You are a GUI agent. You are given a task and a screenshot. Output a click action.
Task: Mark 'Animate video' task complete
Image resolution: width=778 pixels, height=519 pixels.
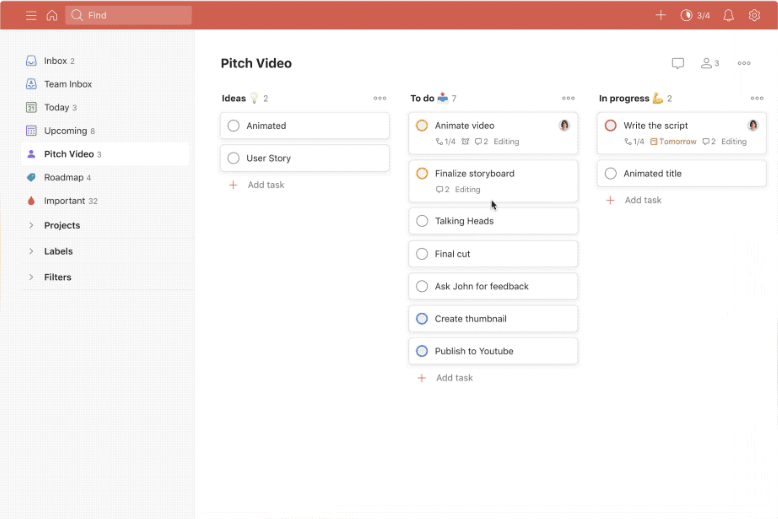pyautogui.click(x=422, y=126)
